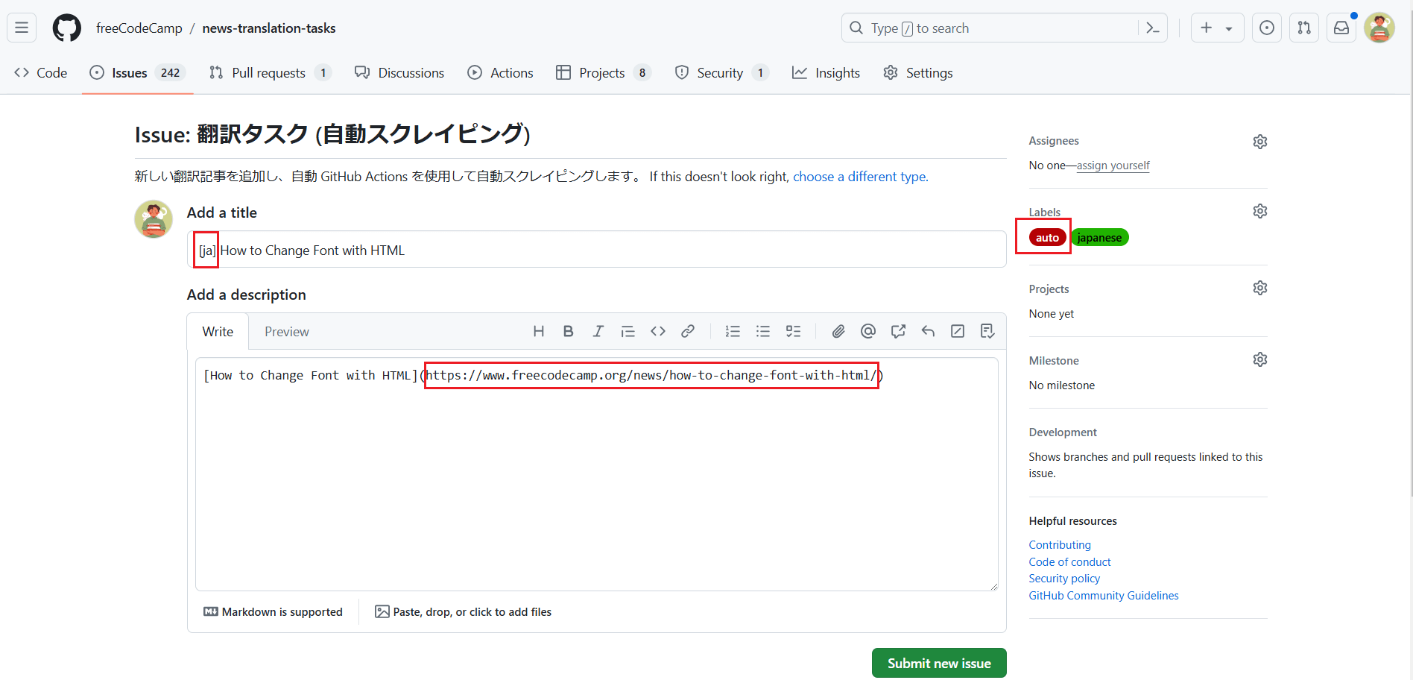Focus the issue title input field

pos(596,250)
